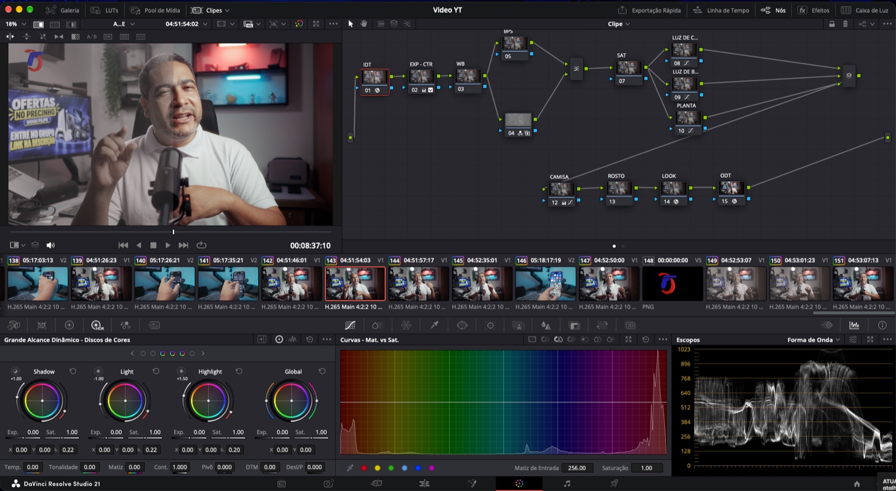This screenshot has width=896, height=491.
Task: Reset the Shadow HDR wheel
Action: point(73,371)
